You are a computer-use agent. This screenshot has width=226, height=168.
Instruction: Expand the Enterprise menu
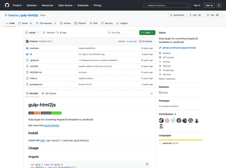pos(84,5)
